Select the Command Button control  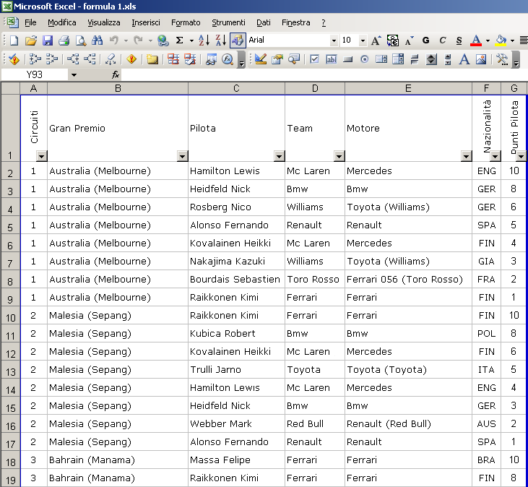347,60
